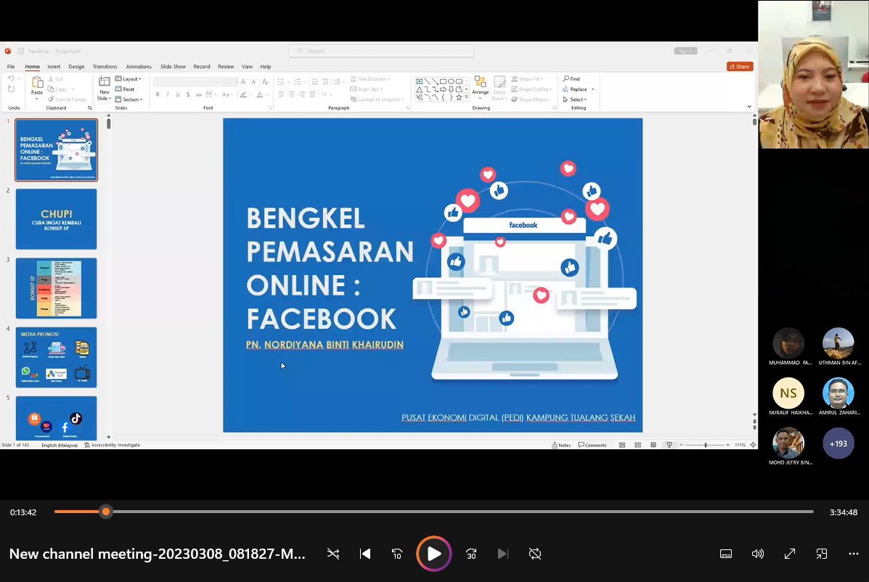
Task: Open the Slide Show ribbon tab
Action: pyautogui.click(x=173, y=67)
